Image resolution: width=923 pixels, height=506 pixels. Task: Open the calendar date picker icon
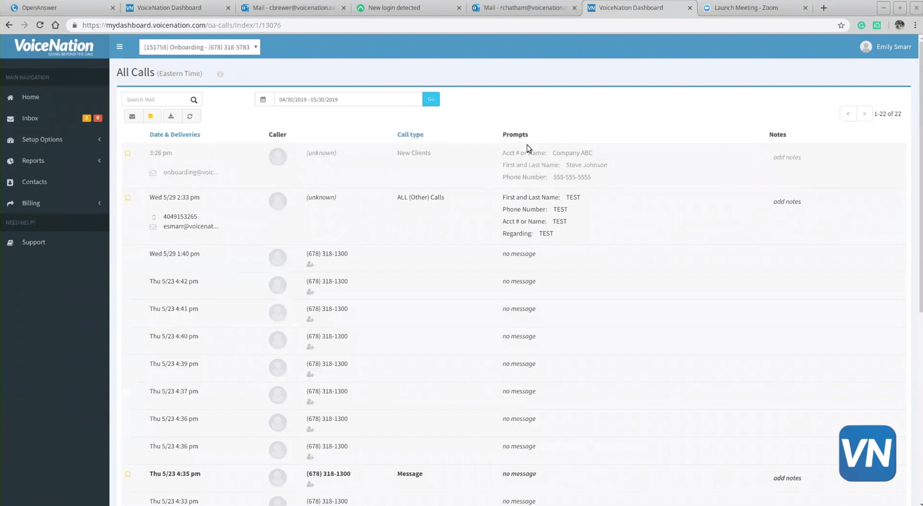pyautogui.click(x=263, y=99)
